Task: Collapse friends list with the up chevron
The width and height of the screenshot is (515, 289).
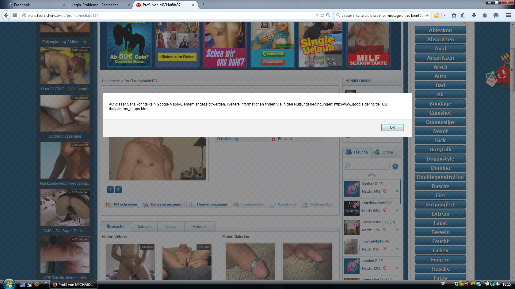Action: (372, 175)
